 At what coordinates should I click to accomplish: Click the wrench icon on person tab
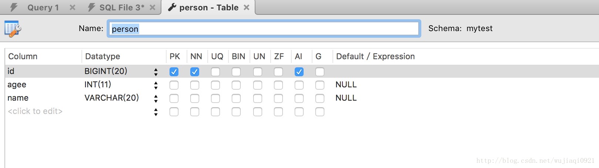coord(172,7)
